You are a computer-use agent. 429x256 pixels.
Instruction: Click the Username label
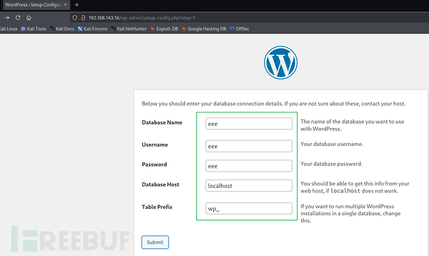pos(155,145)
